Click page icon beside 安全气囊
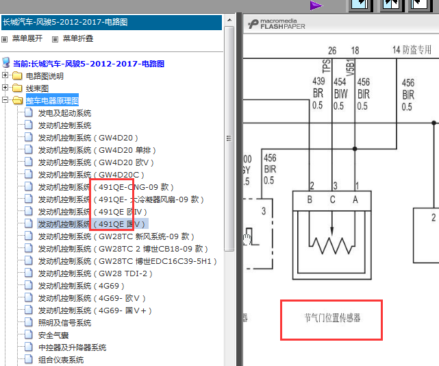 (29, 334)
